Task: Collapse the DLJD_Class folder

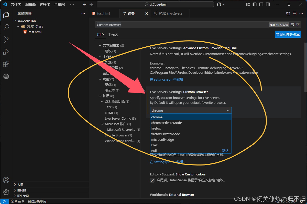Action: (x=18, y=26)
